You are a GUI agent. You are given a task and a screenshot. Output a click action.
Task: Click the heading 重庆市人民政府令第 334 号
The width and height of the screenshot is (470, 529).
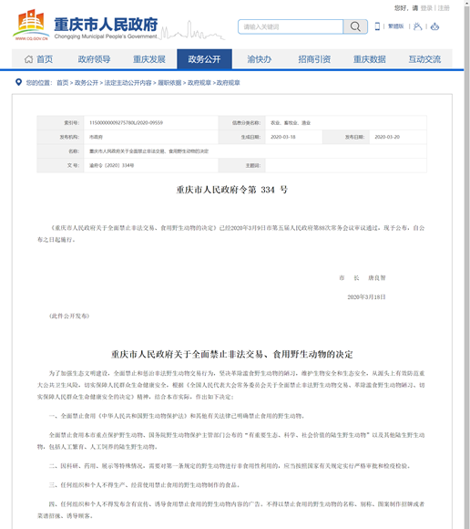click(x=231, y=190)
